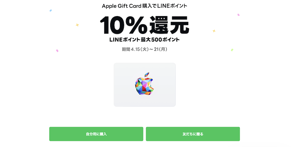This screenshot has height=147, width=293.
Task: Click the blue confetti piece at upper left
Action: pyautogui.click(x=50, y=11)
